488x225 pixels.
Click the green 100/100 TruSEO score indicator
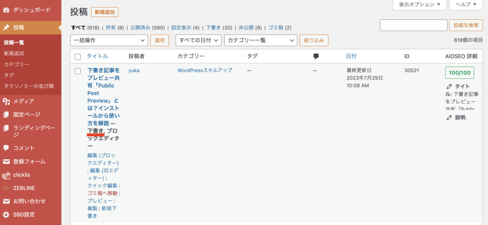[459, 72]
